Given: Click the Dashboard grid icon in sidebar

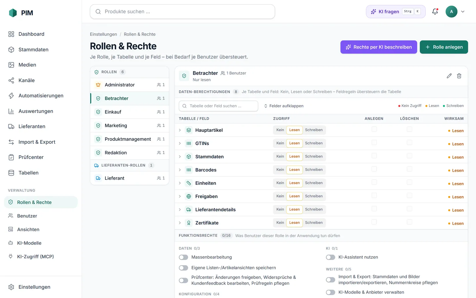Looking at the screenshot, I should coord(11,34).
